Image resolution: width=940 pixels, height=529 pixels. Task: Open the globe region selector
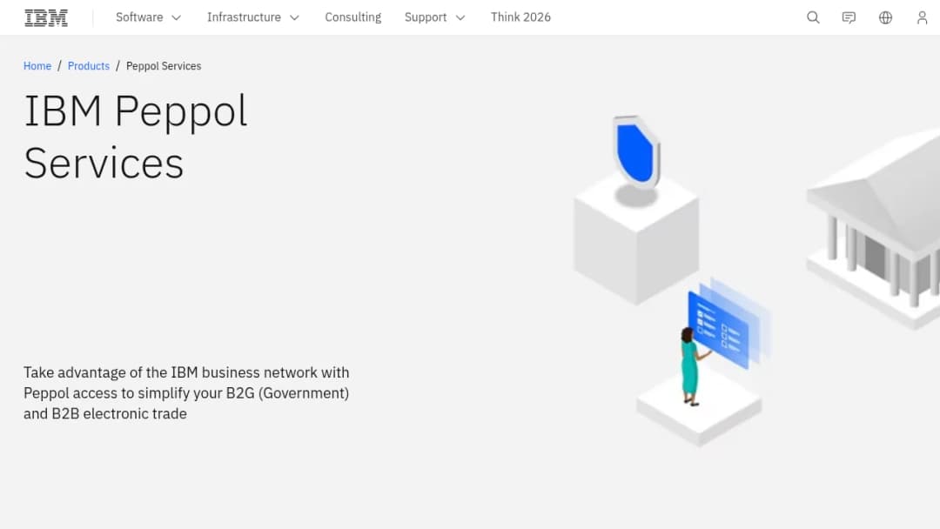(885, 17)
